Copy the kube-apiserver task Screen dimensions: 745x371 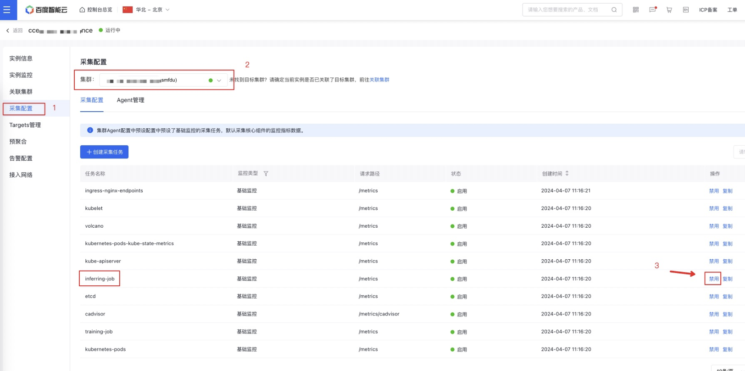pos(728,262)
